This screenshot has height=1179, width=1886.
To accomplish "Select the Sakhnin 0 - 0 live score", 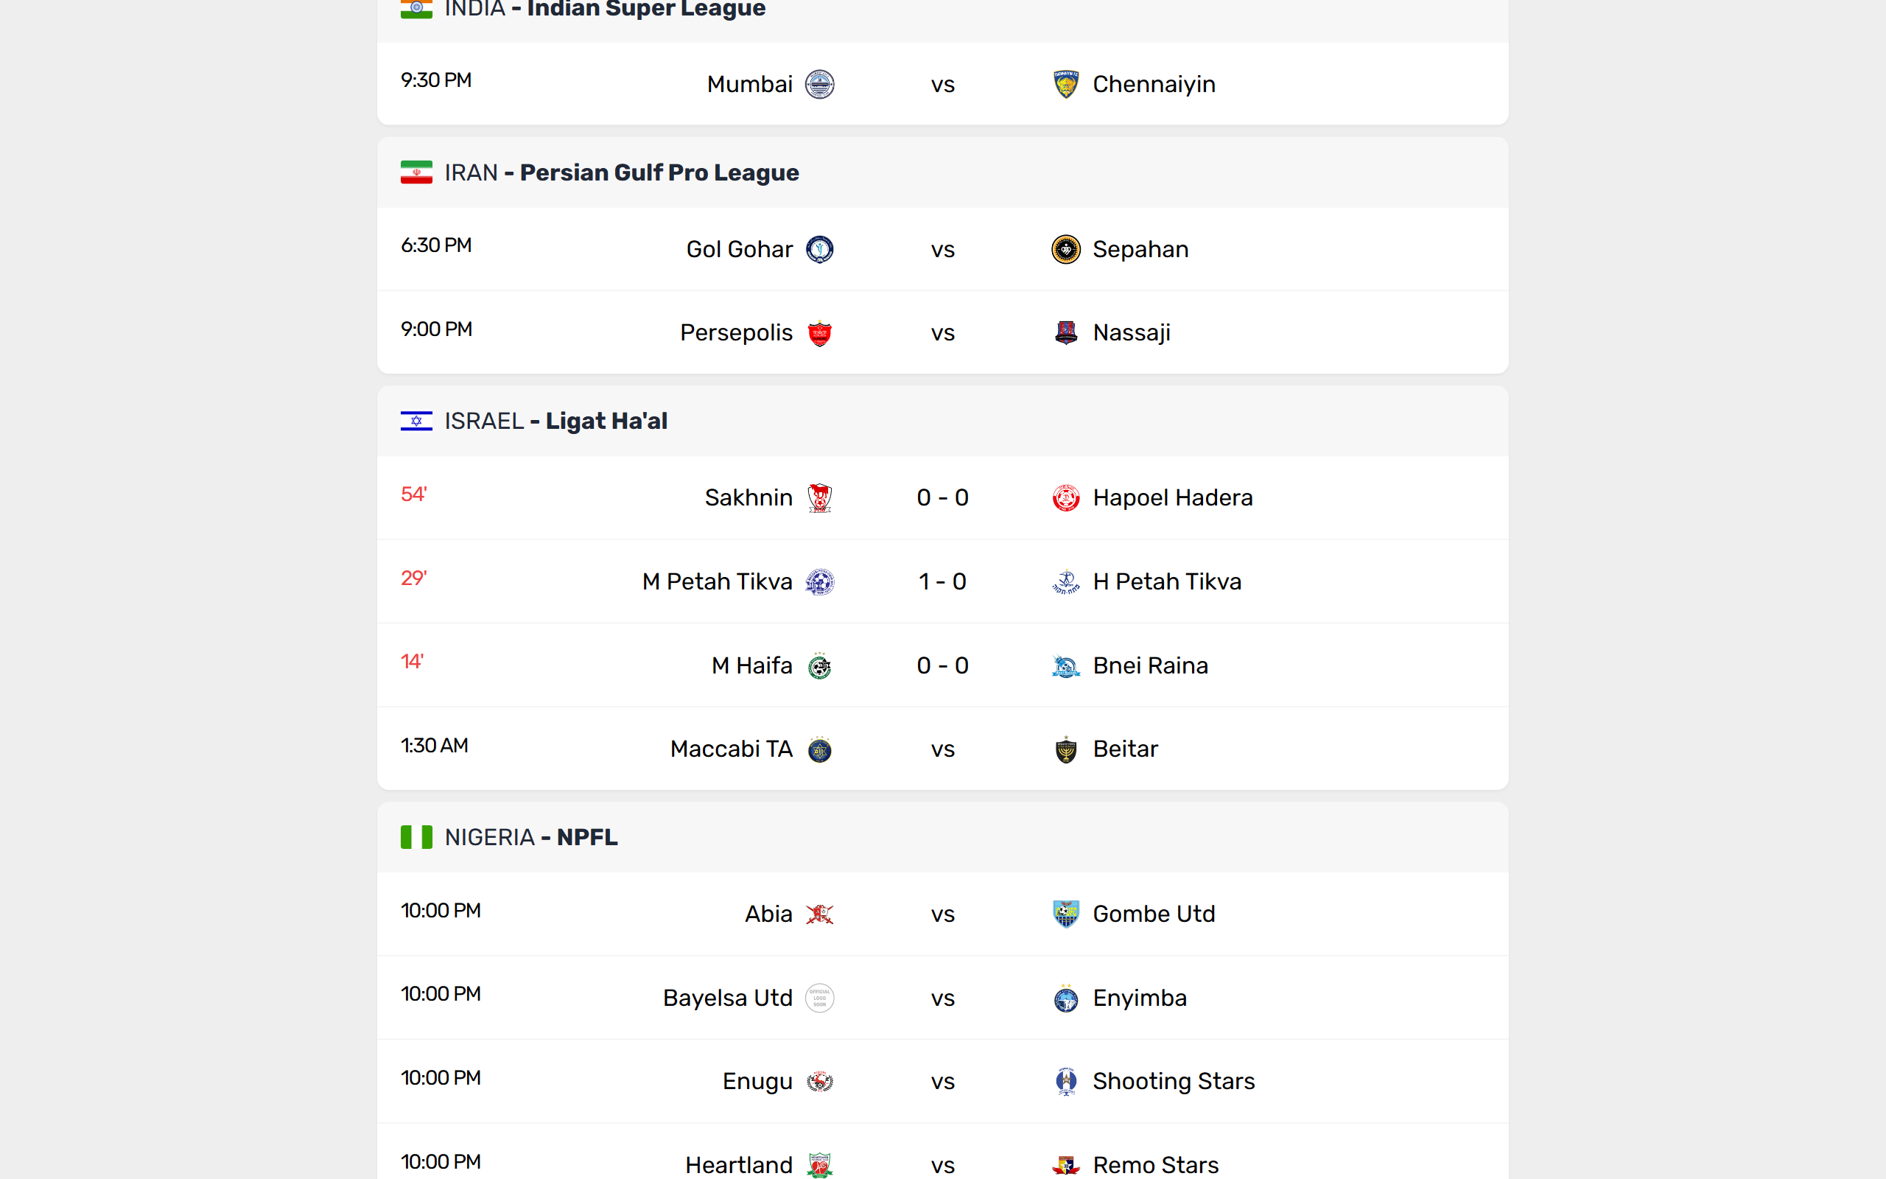I will (942, 497).
